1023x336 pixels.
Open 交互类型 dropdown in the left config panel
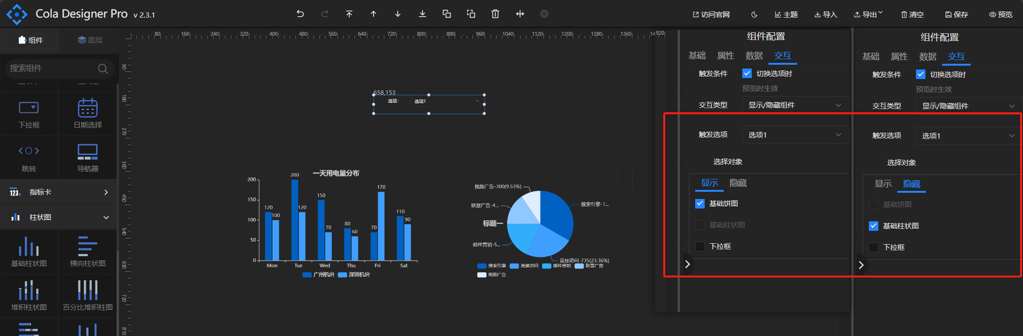click(x=795, y=105)
